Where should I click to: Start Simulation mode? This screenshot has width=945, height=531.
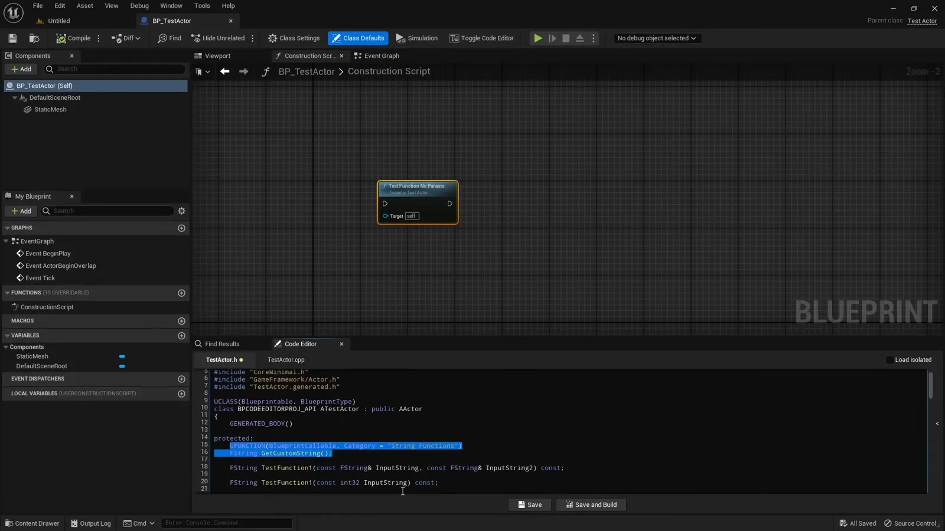coord(417,38)
